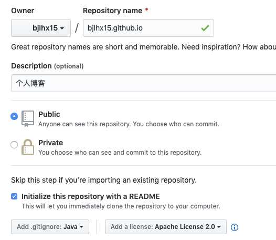This screenshot has height=240, width=276.
Task: Click the Public repository book icon
Action: coord(28,118)
